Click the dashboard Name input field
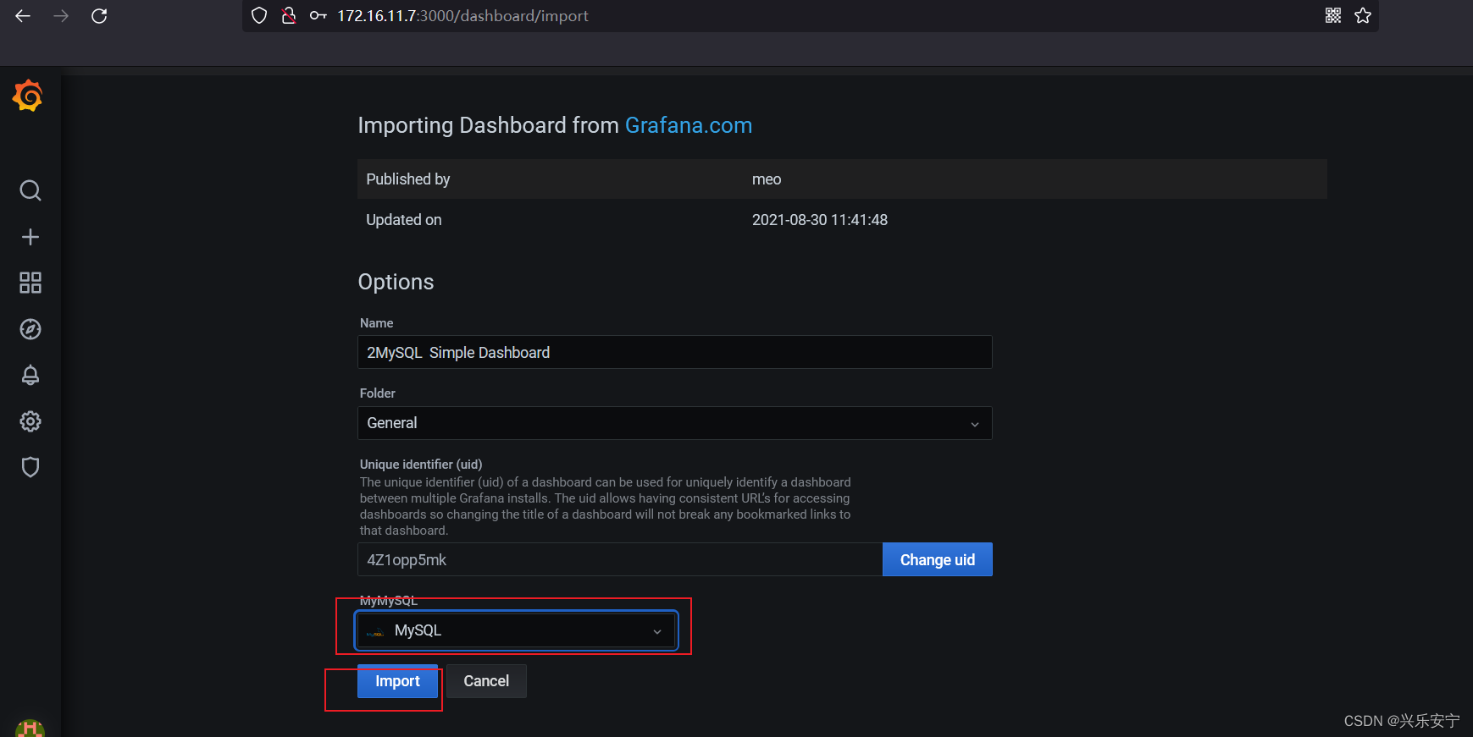 [675, 352]
